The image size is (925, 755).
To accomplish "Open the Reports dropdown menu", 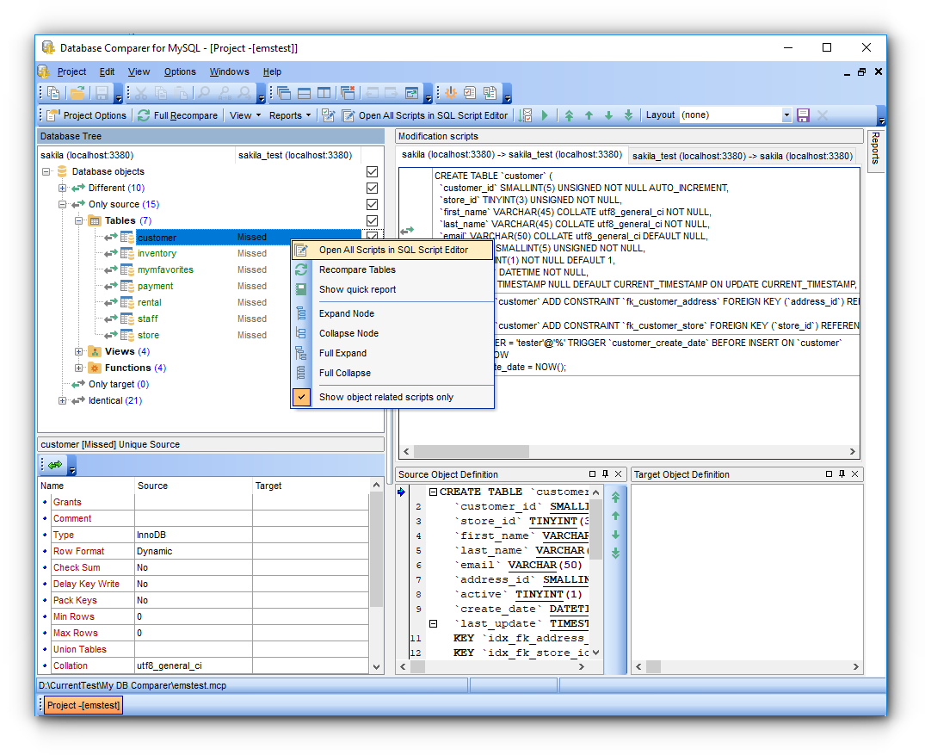I will (290, 115).
